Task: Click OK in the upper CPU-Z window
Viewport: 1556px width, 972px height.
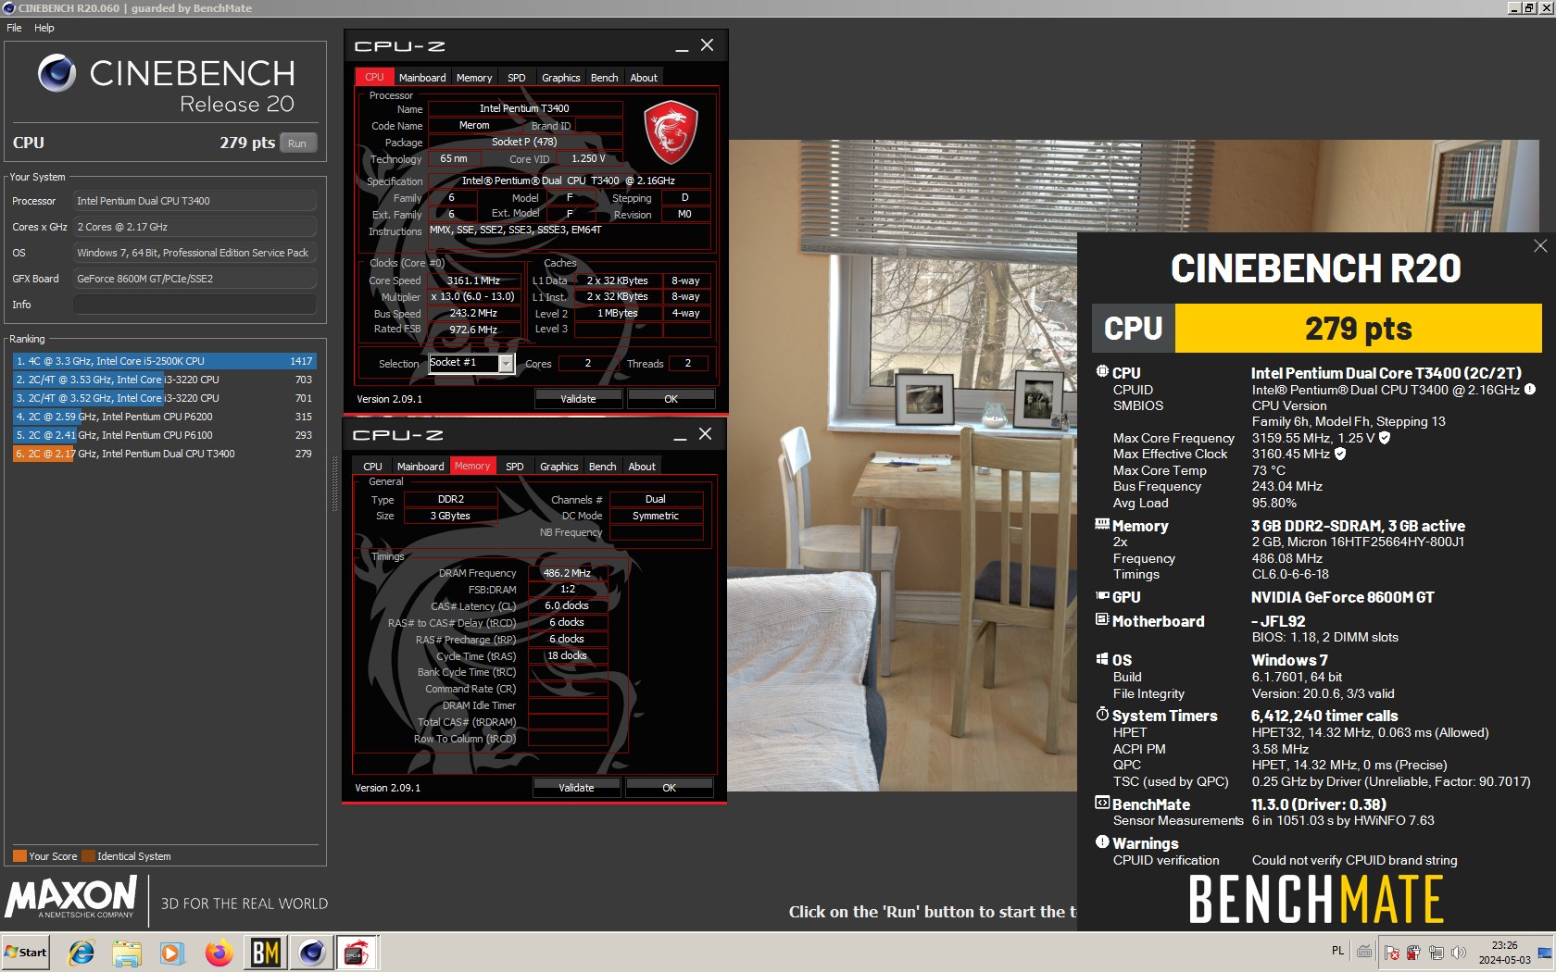Action: 671,399
